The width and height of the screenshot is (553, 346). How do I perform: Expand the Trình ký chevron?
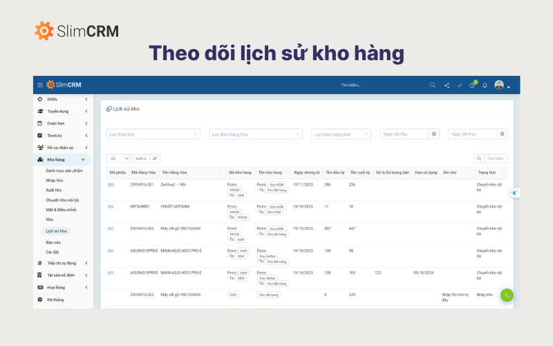pyautogui.click(x=86, y=135)
